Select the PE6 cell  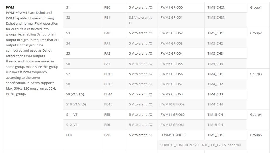(x=113, y=125)
